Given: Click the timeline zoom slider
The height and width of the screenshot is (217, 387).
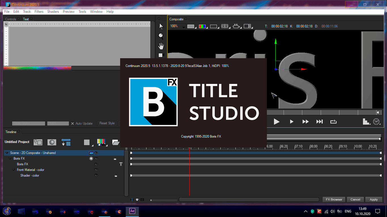Looking at the screenshot, I should point(164,200).
